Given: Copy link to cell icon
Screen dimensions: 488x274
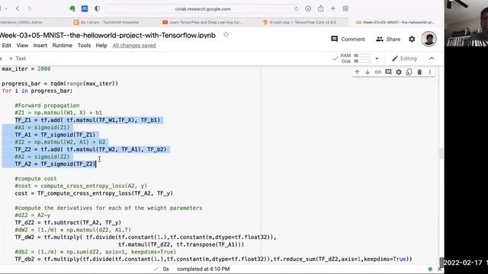Looking at the screenshot, I should pos(378,72).
